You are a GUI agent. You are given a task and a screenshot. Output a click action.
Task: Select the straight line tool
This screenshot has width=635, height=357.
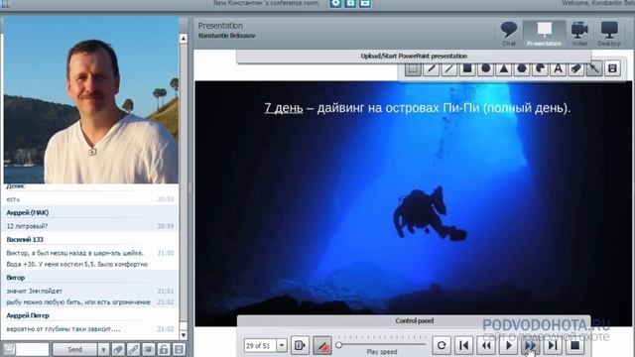click(449, 68)
